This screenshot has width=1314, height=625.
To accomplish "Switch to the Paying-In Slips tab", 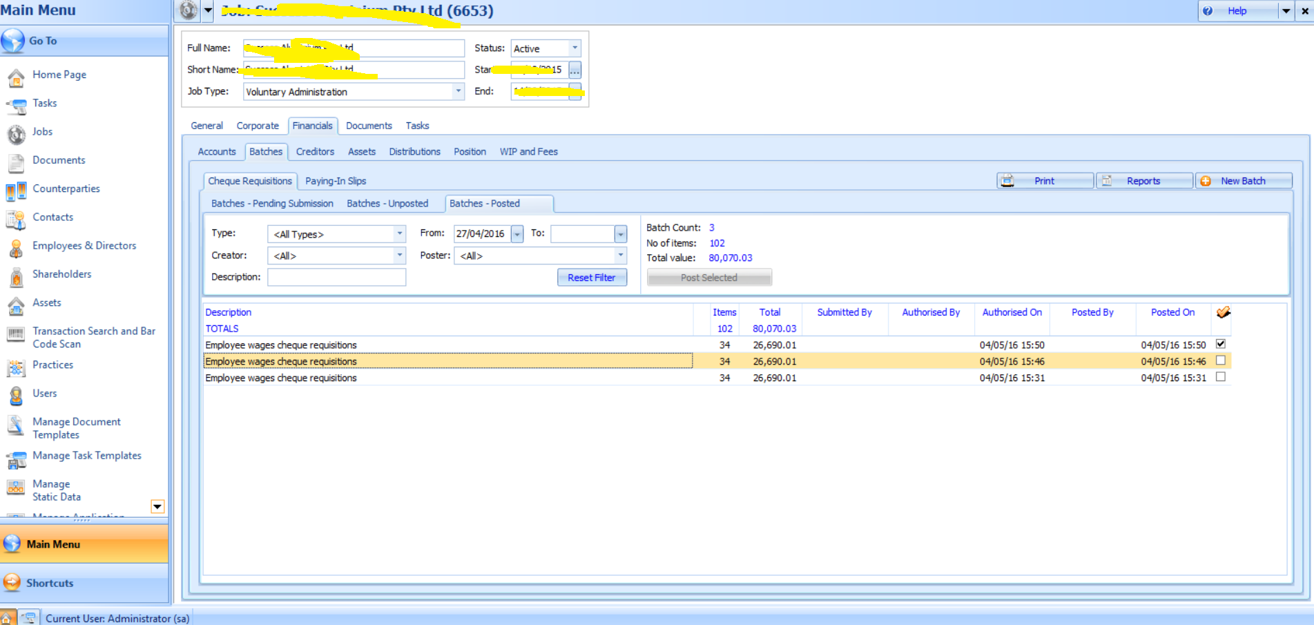I will click(x=336, y=181).
